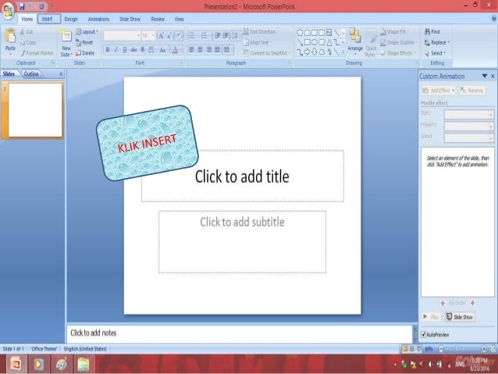Select the Right Arrow shape

[x=307, y=52]
